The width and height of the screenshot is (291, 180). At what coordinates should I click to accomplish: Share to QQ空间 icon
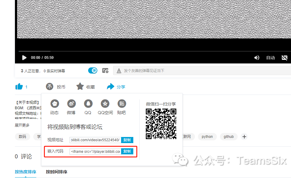(x=105, y=103)
